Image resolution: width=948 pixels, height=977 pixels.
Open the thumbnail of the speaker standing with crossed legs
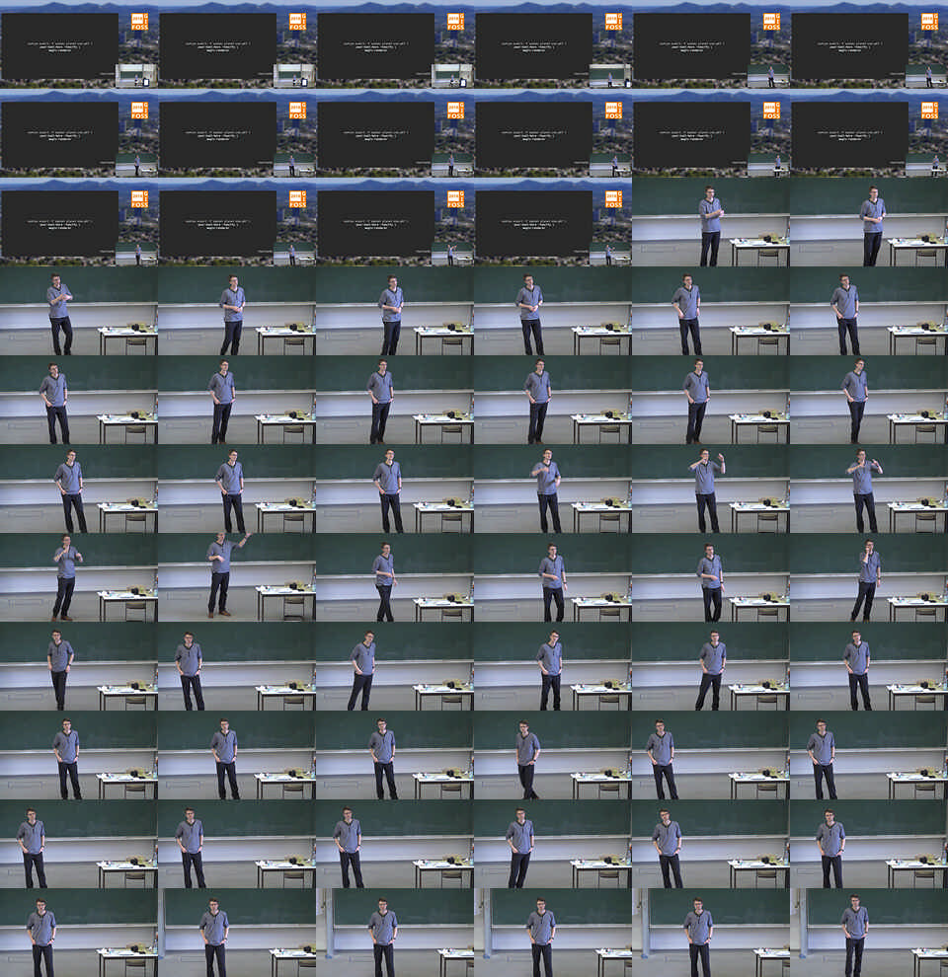(553, 755)
